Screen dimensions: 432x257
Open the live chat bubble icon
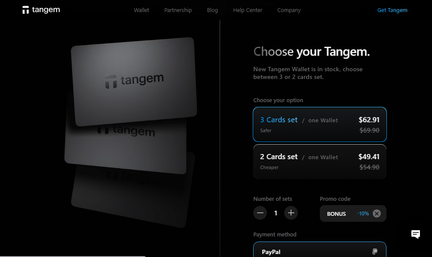coord(416,234)
